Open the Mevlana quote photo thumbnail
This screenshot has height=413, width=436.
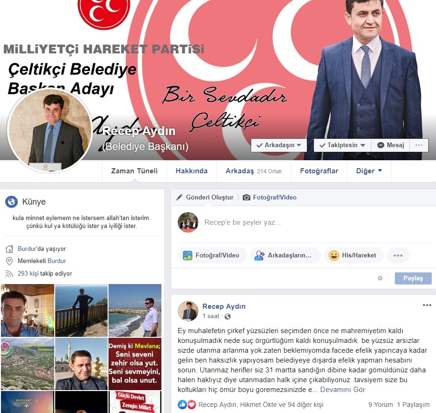tap(135, 364)
